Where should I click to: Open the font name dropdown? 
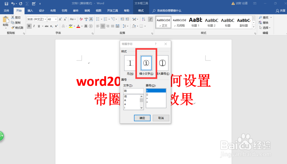click(45, 19)
